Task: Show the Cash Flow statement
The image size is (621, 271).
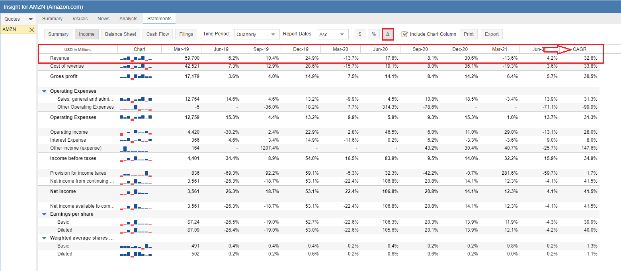Action: (x=158, y=34)
